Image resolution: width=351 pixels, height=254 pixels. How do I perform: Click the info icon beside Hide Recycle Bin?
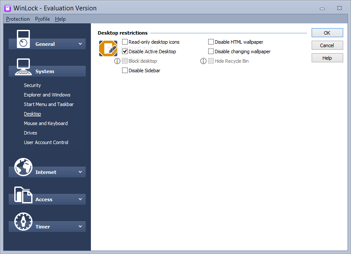203,61
